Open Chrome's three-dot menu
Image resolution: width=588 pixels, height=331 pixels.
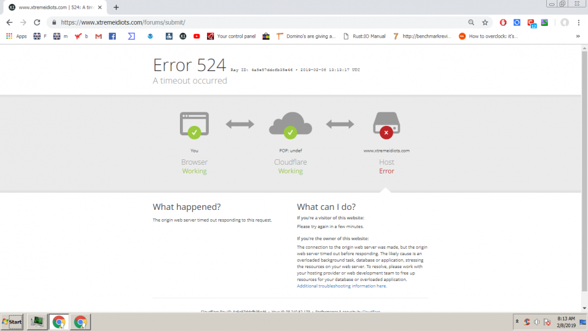[580, 22]
